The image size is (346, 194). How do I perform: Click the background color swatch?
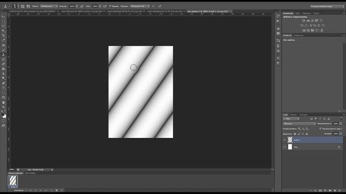point(5,116)
